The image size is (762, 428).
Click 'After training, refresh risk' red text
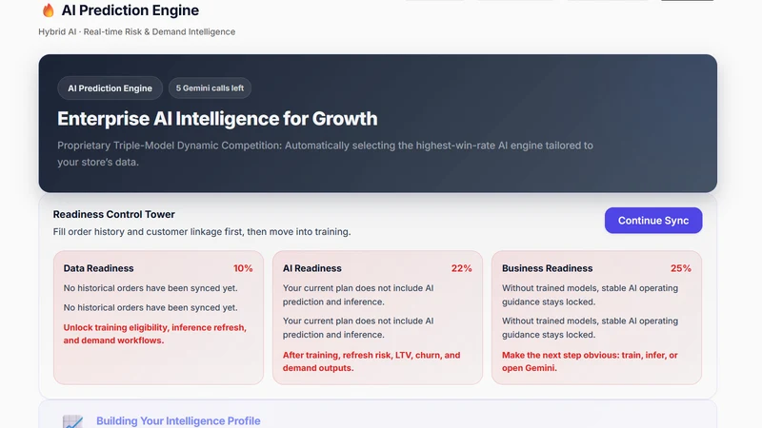tap(371, 361)
